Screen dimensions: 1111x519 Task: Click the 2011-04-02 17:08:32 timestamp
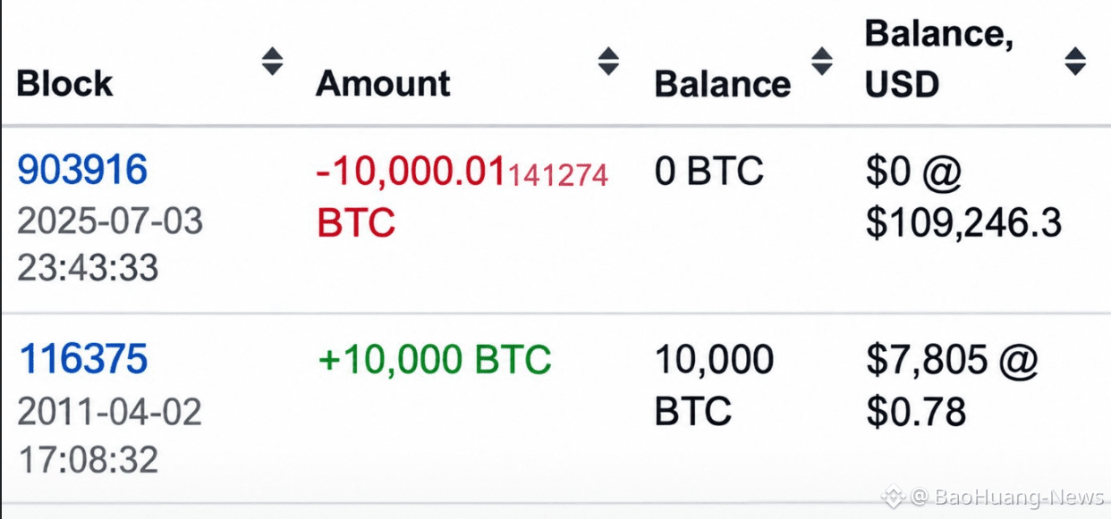click(109, 435)
